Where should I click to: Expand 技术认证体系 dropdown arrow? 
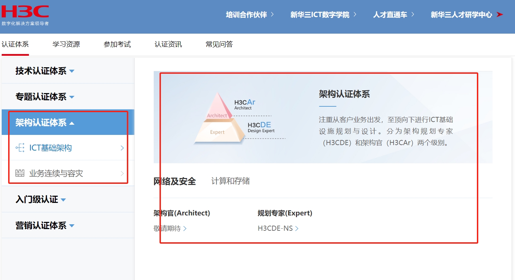tap(72, 71)
